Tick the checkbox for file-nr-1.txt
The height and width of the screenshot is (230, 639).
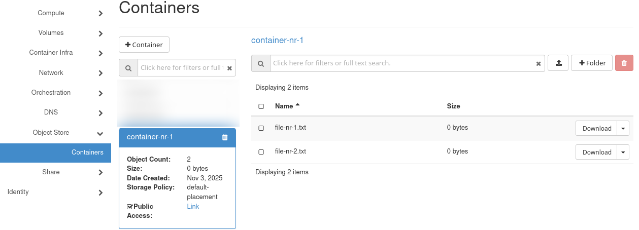point(261,128)
